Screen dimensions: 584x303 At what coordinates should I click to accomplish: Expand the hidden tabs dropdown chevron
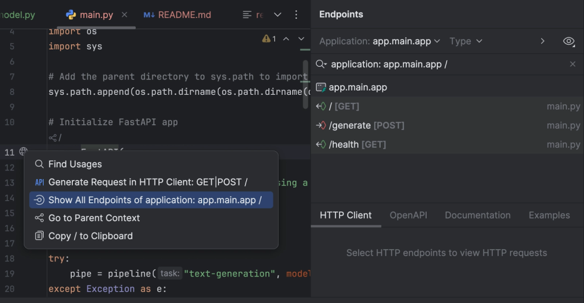tap(277, 15)
